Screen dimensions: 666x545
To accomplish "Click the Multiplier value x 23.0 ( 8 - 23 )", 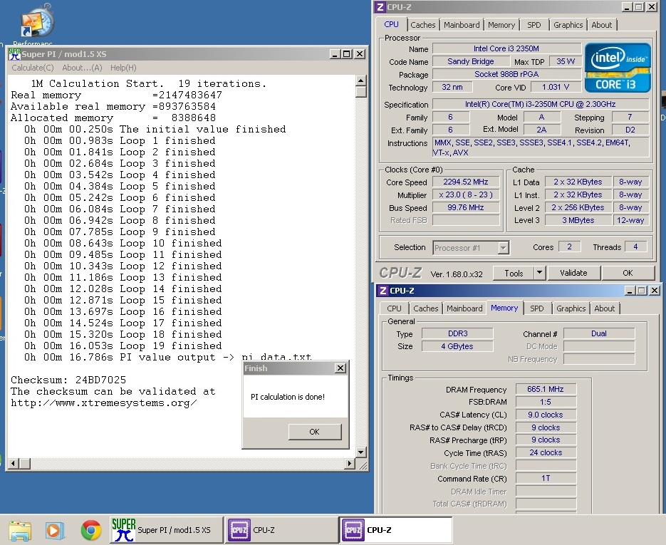I will coord(466,194).
